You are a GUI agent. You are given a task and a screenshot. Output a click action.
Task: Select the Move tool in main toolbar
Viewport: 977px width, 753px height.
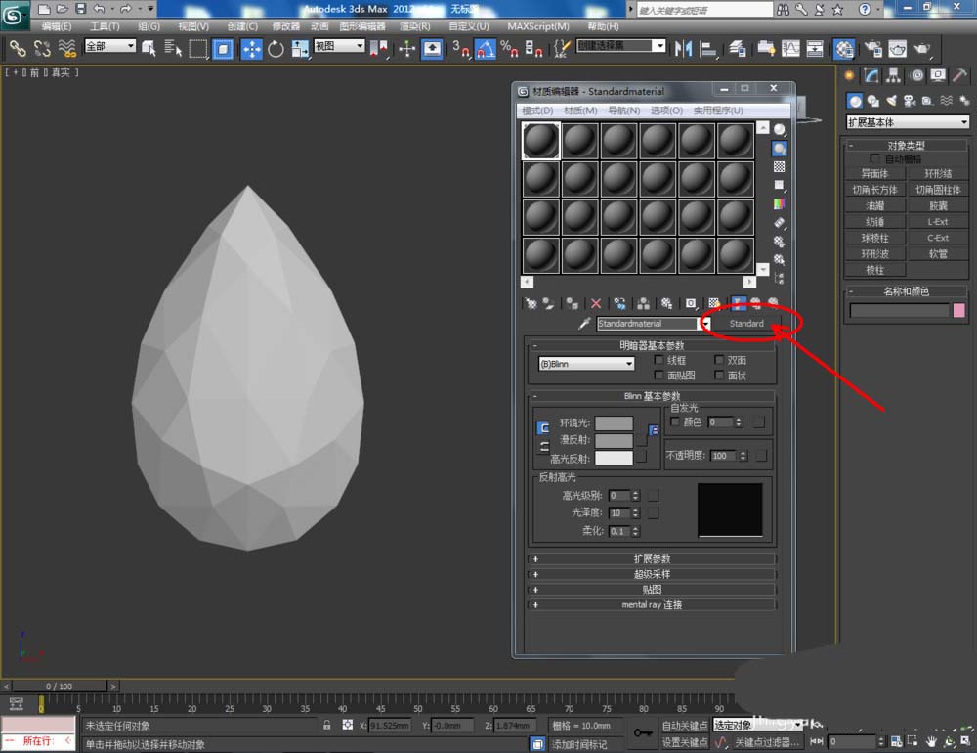[251, 49]
